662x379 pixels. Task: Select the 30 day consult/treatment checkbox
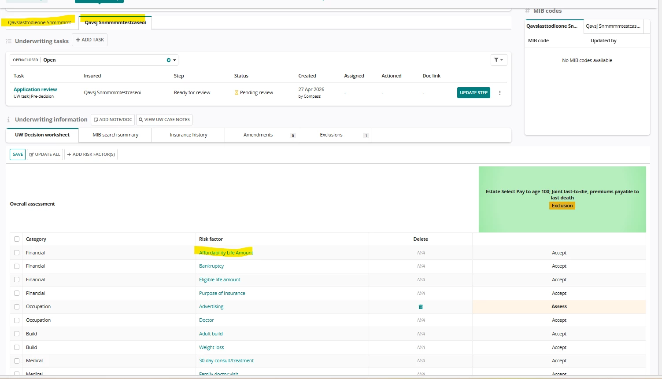pyautogui.click(x=17, y=361)
